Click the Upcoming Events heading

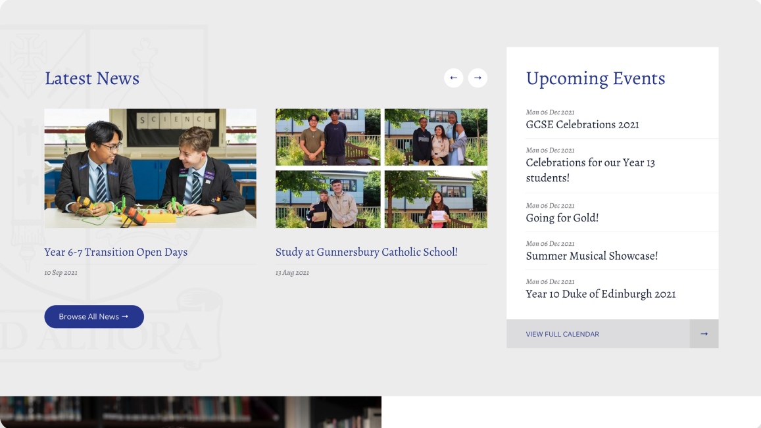[x=595, y=78]
